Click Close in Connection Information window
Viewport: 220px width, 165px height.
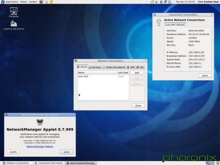coord(205,76)
